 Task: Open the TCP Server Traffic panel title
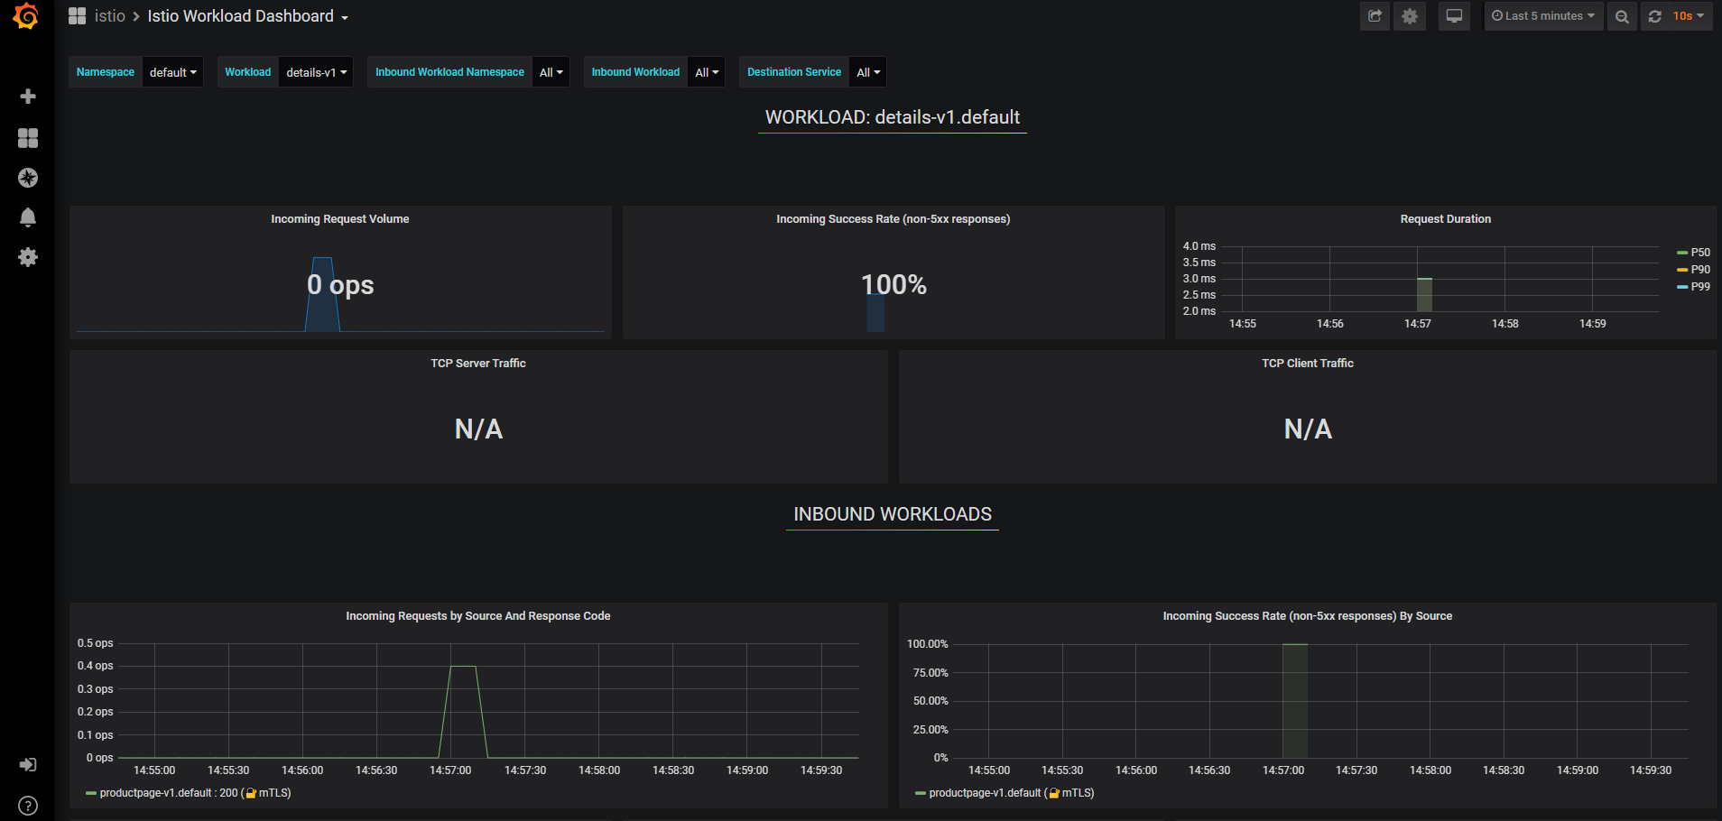478,364
